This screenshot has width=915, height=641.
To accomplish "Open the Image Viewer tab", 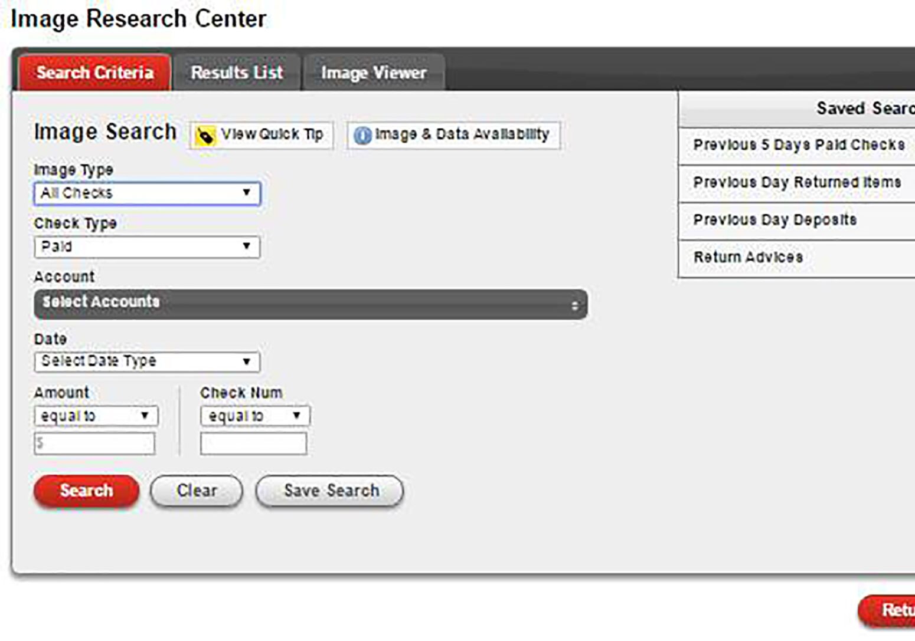I will [373, 72].
